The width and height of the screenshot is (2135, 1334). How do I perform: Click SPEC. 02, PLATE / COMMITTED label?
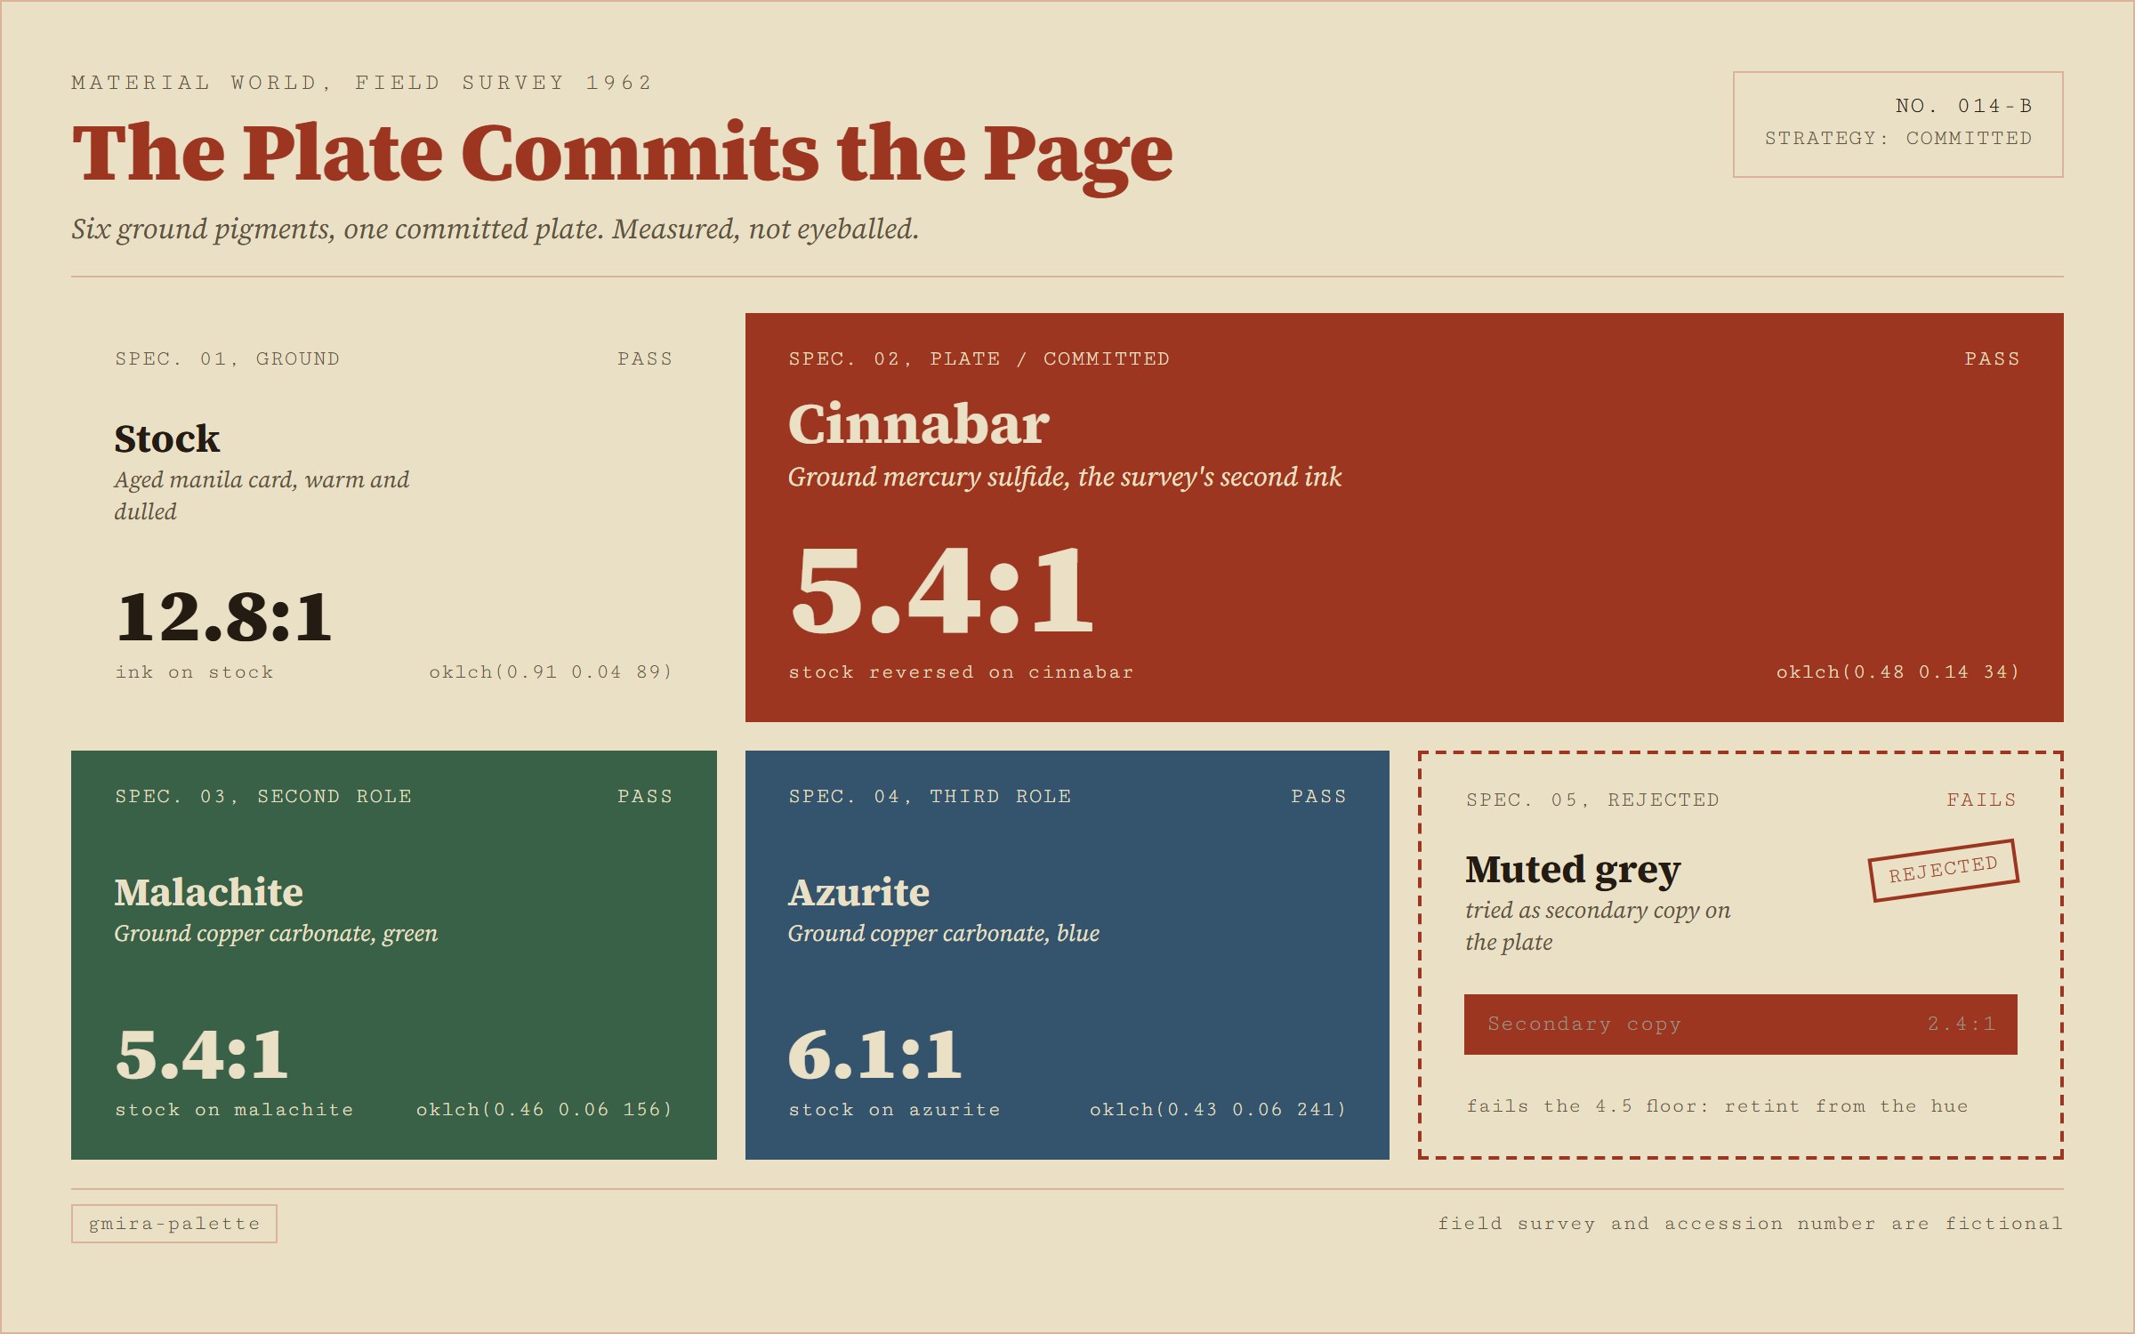click(979, 358)
